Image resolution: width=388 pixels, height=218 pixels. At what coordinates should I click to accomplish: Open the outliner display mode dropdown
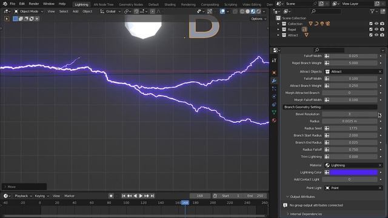[x=287, y=12]
